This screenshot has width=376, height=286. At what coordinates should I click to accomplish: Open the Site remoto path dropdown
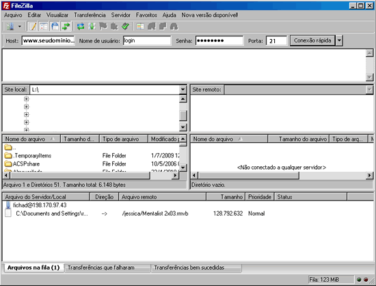[x=370, y=90]
